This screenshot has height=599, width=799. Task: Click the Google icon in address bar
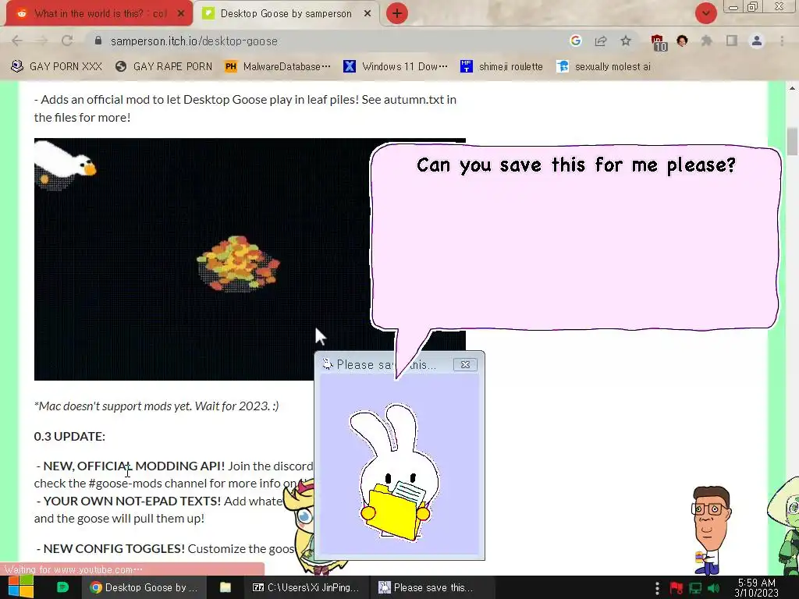tap(576, 41)
